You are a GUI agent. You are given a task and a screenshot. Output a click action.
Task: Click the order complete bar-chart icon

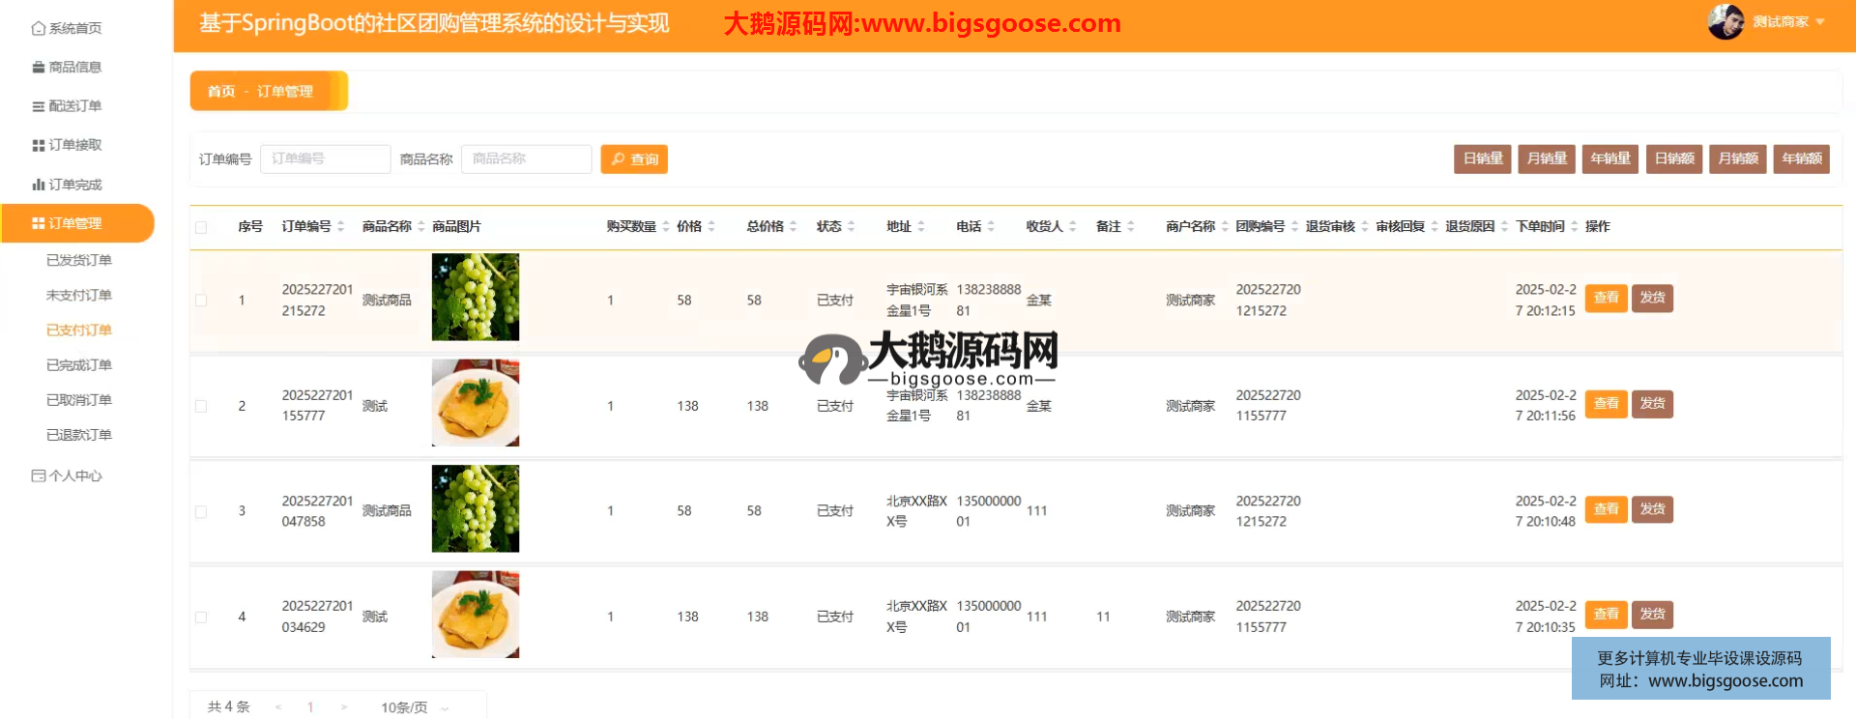coord(38,185)
